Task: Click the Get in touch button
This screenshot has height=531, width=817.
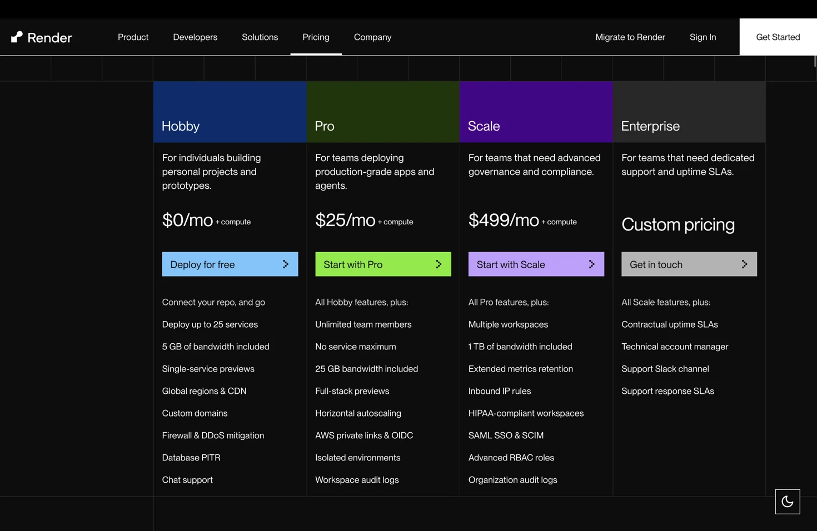Action: tap(689, 264)
